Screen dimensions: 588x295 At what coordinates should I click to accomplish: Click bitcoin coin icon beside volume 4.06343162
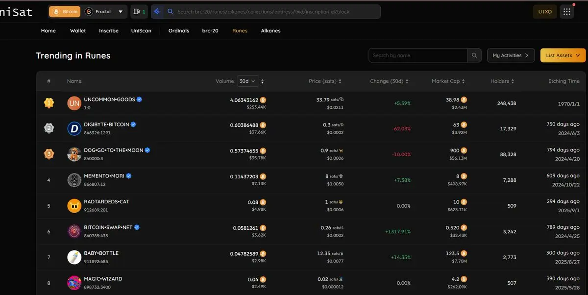(x=263, y=100)
